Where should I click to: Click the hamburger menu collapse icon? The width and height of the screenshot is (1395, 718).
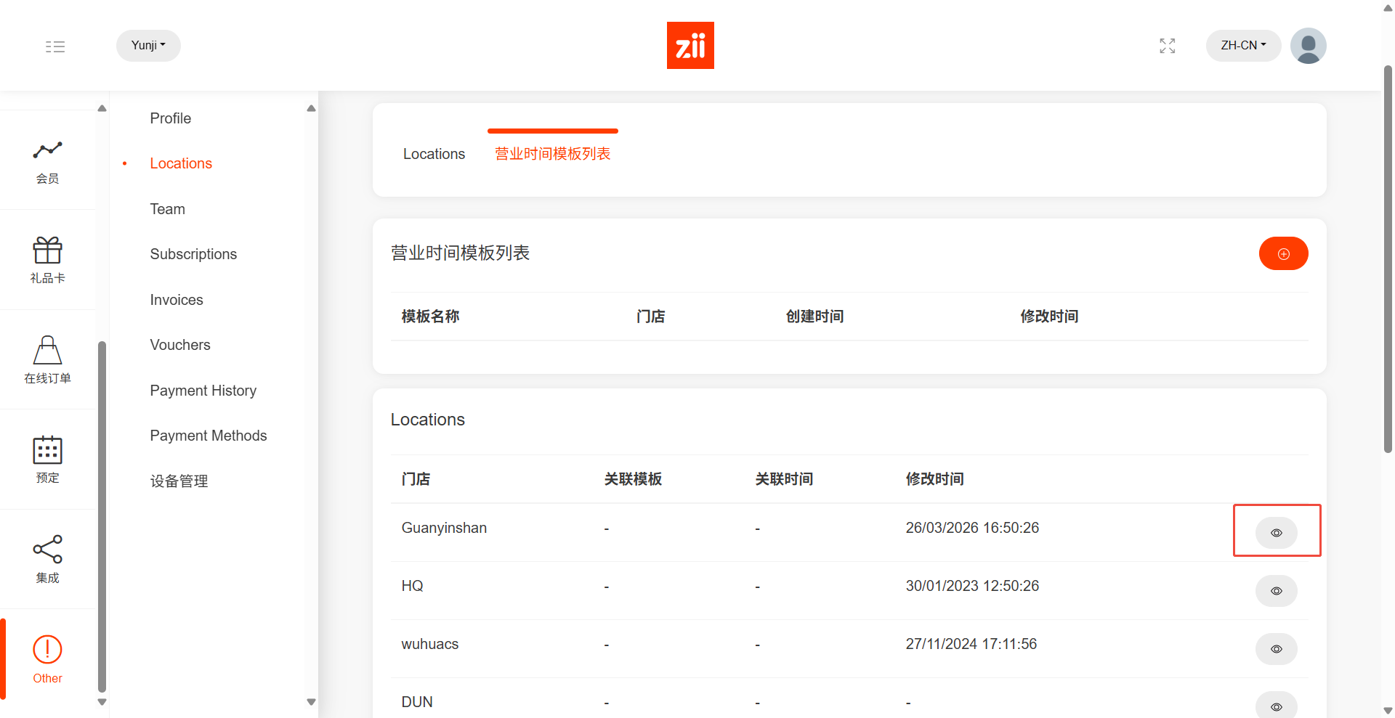pos(55,46)
